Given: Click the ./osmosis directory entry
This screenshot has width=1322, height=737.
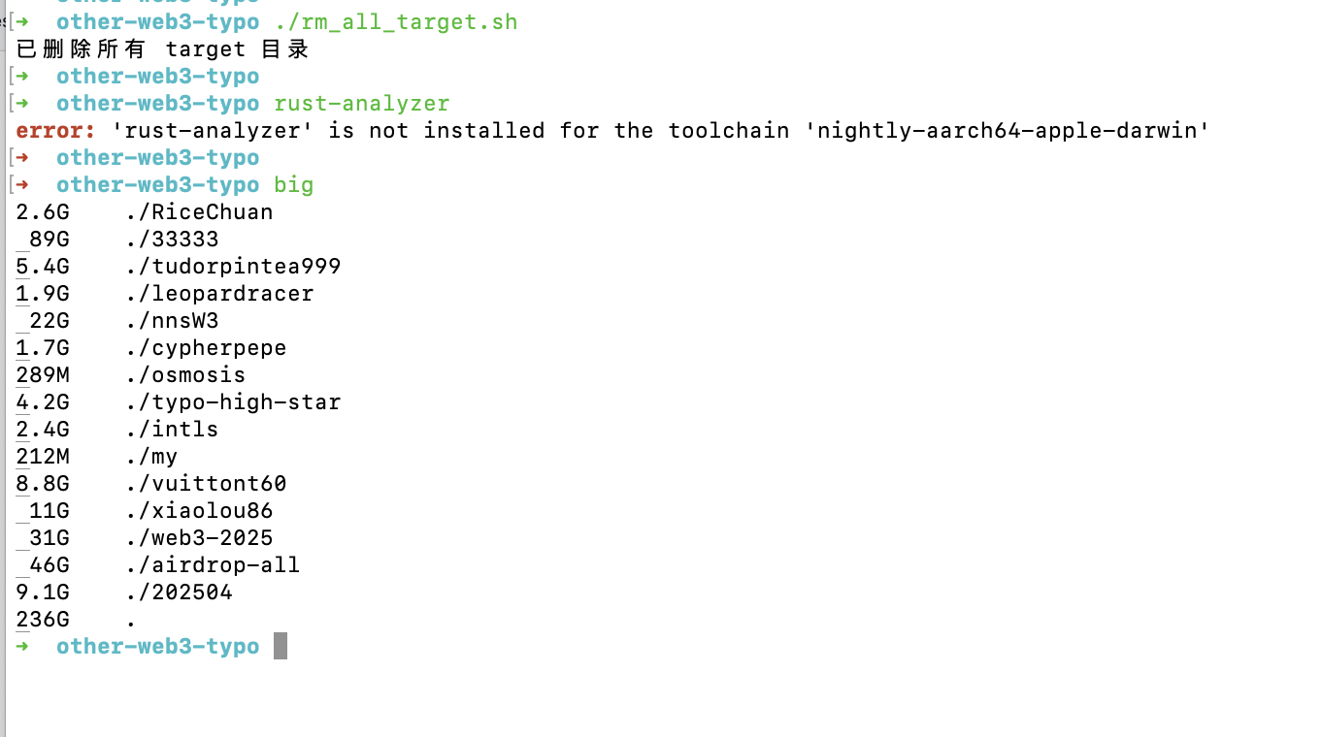Looking at the screenshot, I should coord(185,375).
